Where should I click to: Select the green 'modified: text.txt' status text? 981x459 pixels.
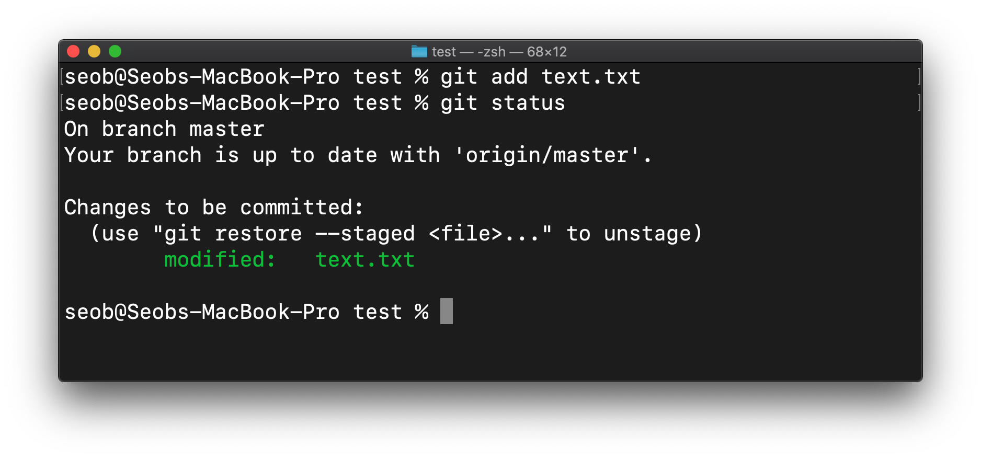click(x=289, y=259)
